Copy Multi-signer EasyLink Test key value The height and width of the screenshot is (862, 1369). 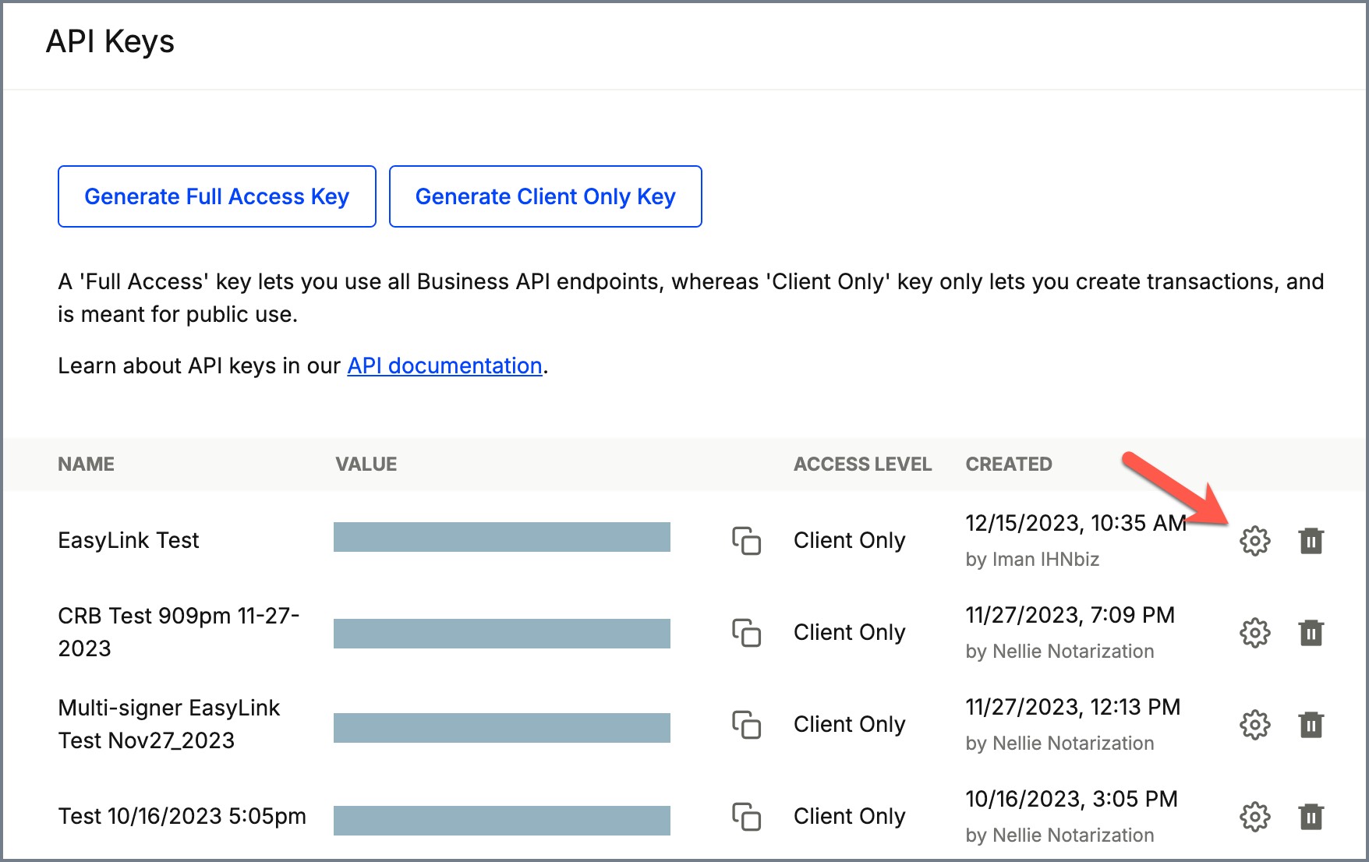[x=746, y=725]
